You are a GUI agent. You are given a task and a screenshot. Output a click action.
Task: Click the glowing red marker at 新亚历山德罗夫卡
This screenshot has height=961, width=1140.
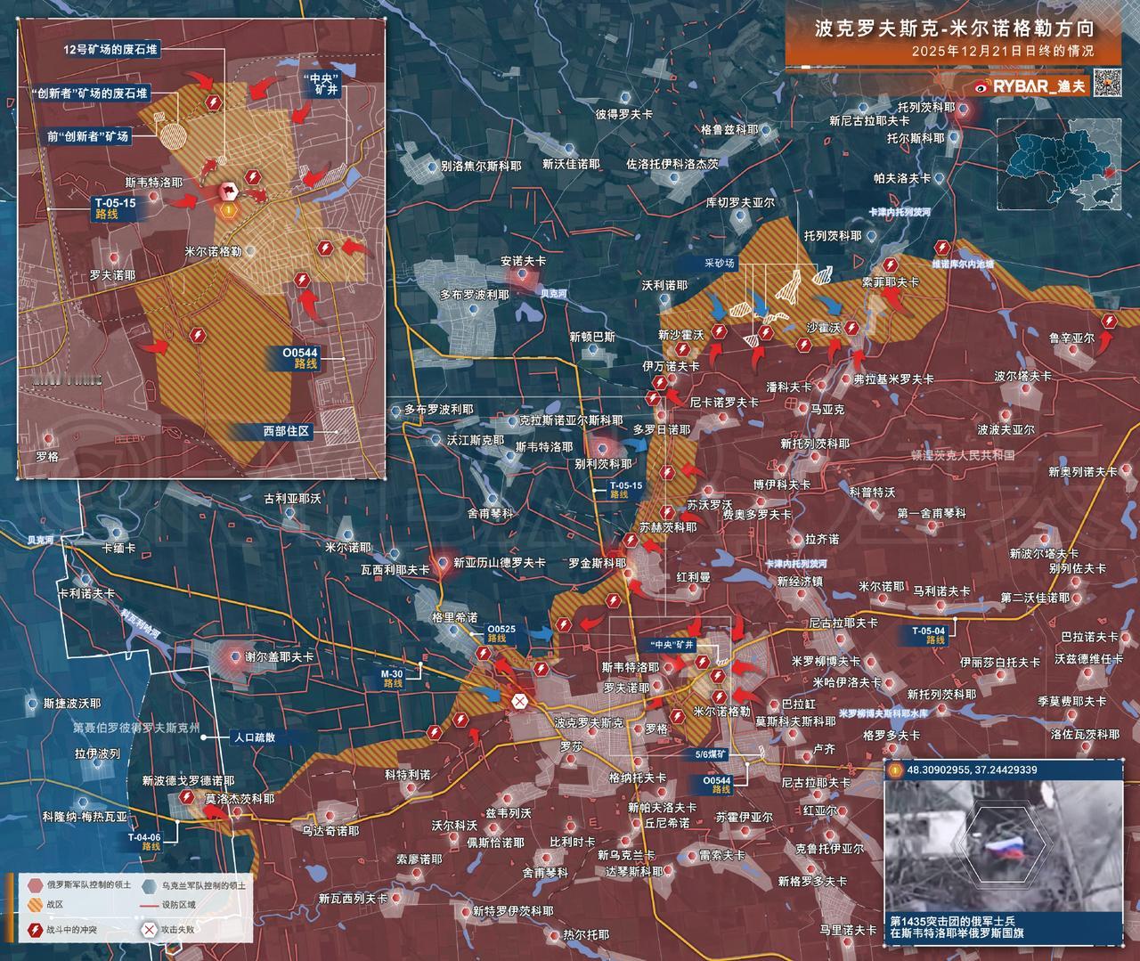click(x=443, y=563)
